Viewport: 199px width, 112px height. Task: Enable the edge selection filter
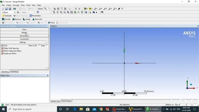(x=58, y=9)
